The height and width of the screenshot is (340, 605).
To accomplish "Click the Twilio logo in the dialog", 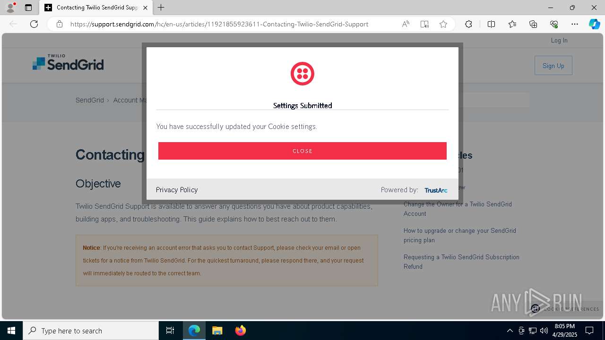I will tap(302, 74).
